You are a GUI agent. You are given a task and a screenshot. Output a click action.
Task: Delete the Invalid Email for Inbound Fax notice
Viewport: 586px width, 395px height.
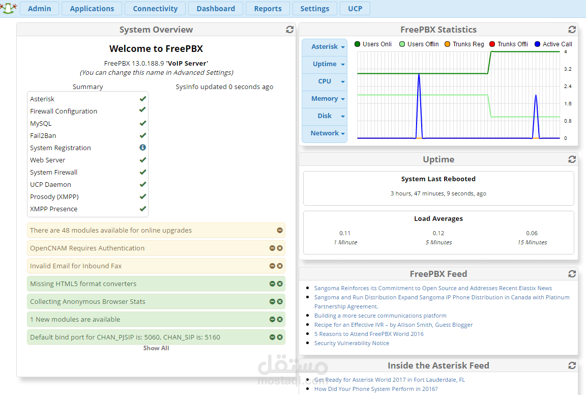pos(280,266)
